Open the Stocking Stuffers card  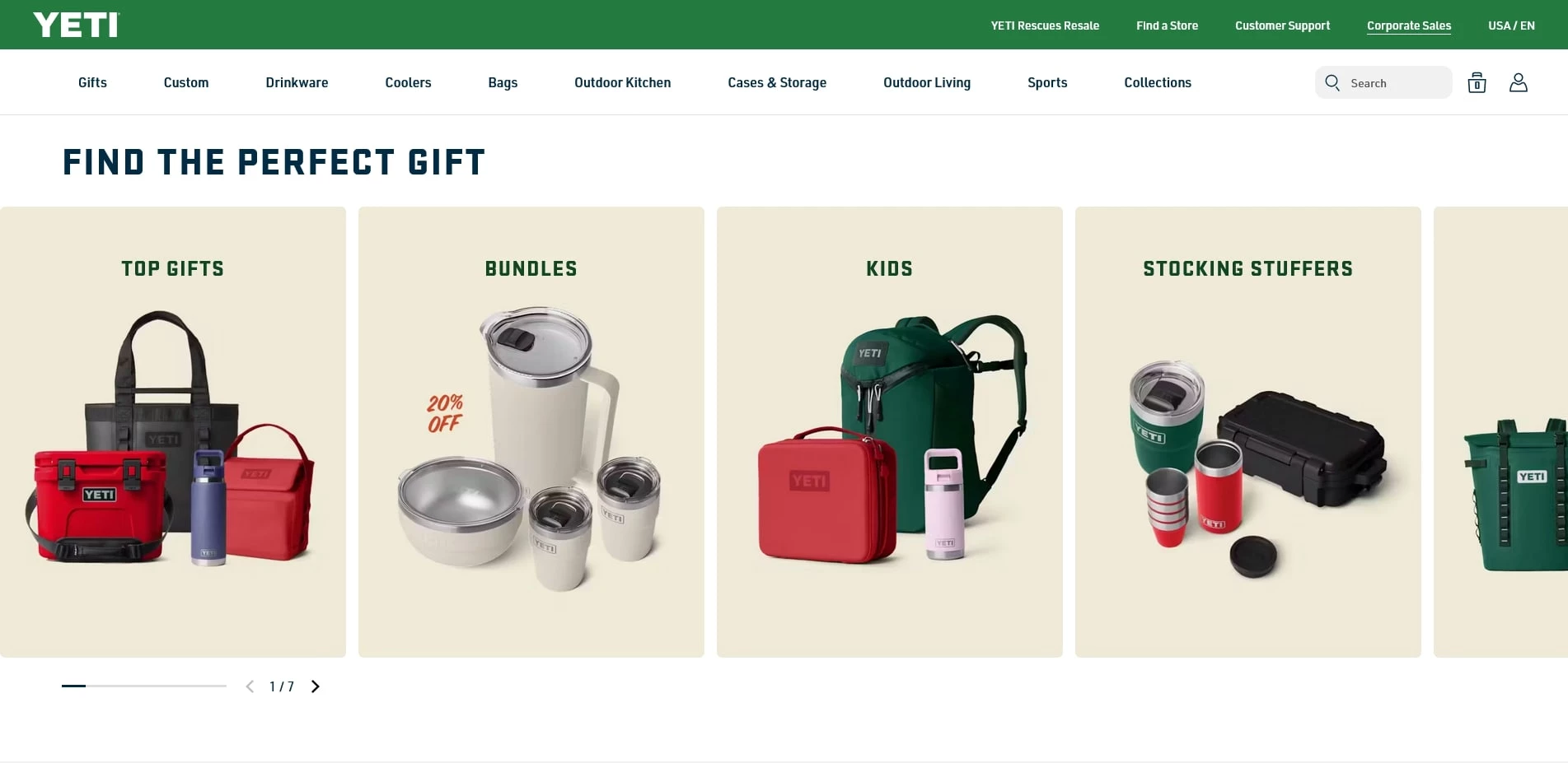(x=1248, y=432)
